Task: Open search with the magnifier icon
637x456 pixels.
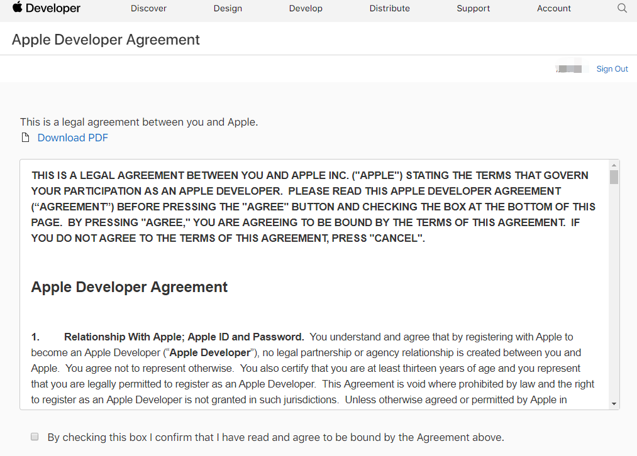Action: (622, 8)
